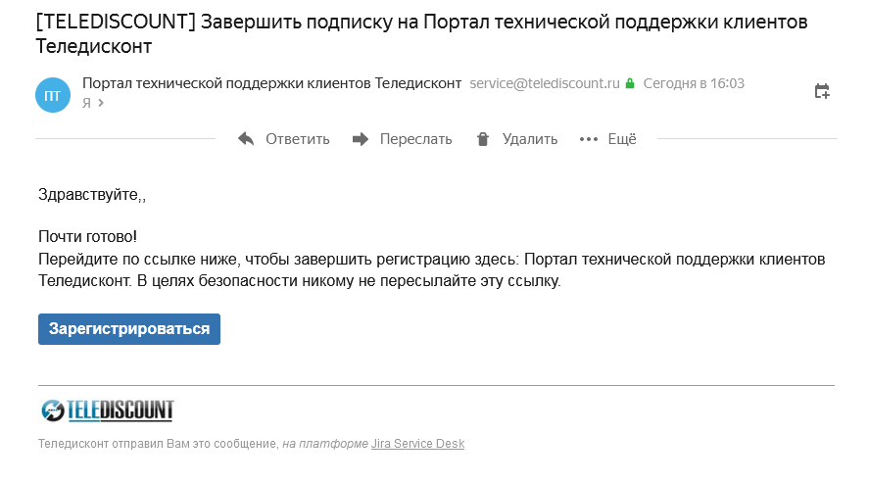Click the three dots more icon
The width and height of the screenshot is (869, 483).
(x=589, y=139)
